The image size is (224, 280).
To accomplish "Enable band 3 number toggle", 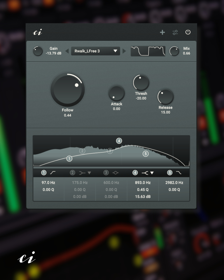I will (x=106, y=173).
